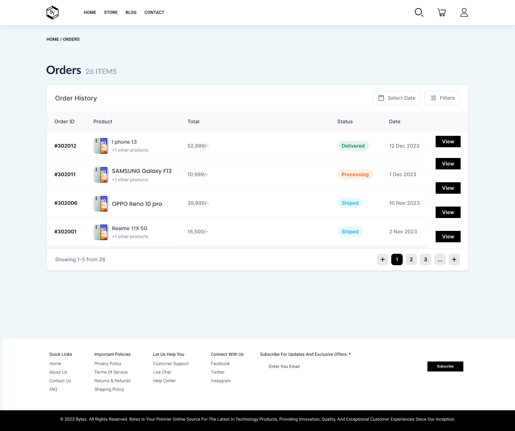Open Instagram footer link
The height and width of the screenshot is (431, 515).
coord(221,381)
